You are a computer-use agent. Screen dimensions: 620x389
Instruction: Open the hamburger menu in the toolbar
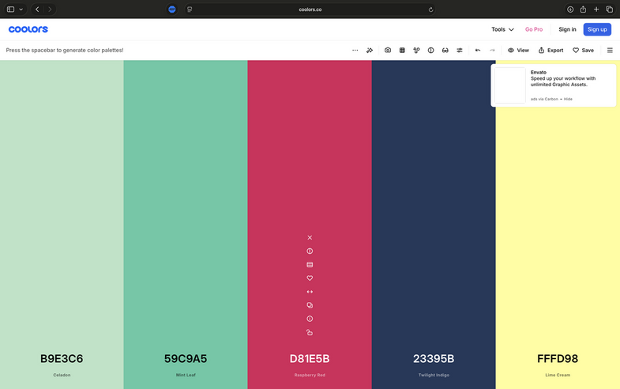click(610, 50)
